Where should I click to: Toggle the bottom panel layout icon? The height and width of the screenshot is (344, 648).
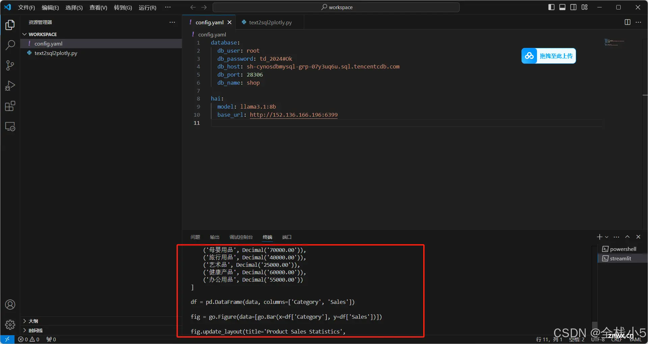coord(562,7)
